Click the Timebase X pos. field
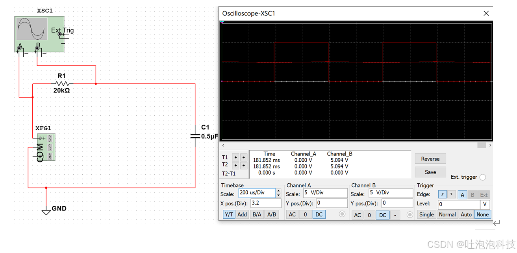Viewport: 517px width, 253px height. (x=266, y=203)
